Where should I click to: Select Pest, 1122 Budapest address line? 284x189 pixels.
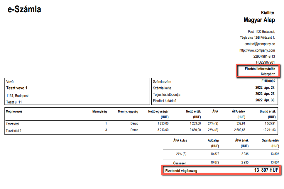pyautogui.click(x=261, y=32)
